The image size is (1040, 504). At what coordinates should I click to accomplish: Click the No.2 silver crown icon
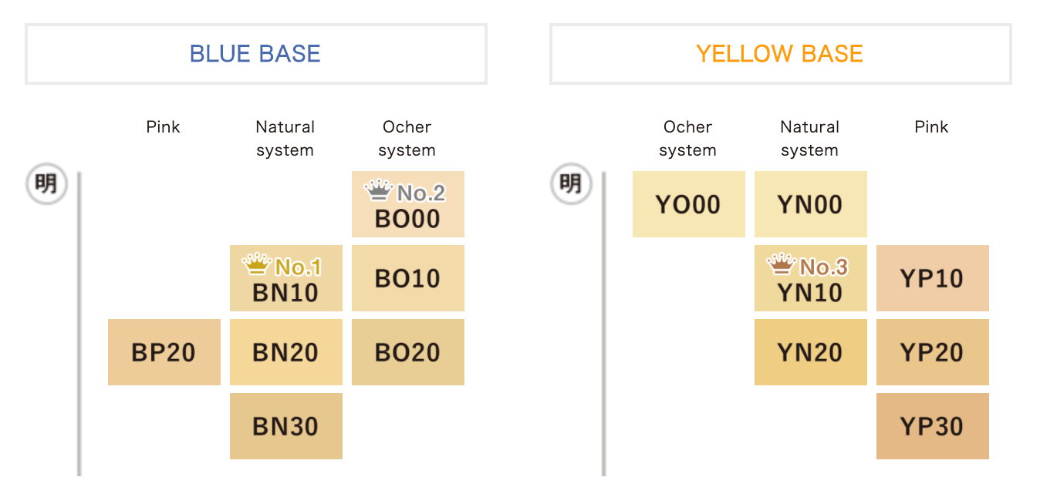(378, 190)
